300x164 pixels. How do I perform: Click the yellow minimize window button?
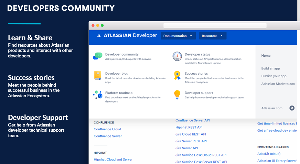pyautogui.click(x=98, y=25)
